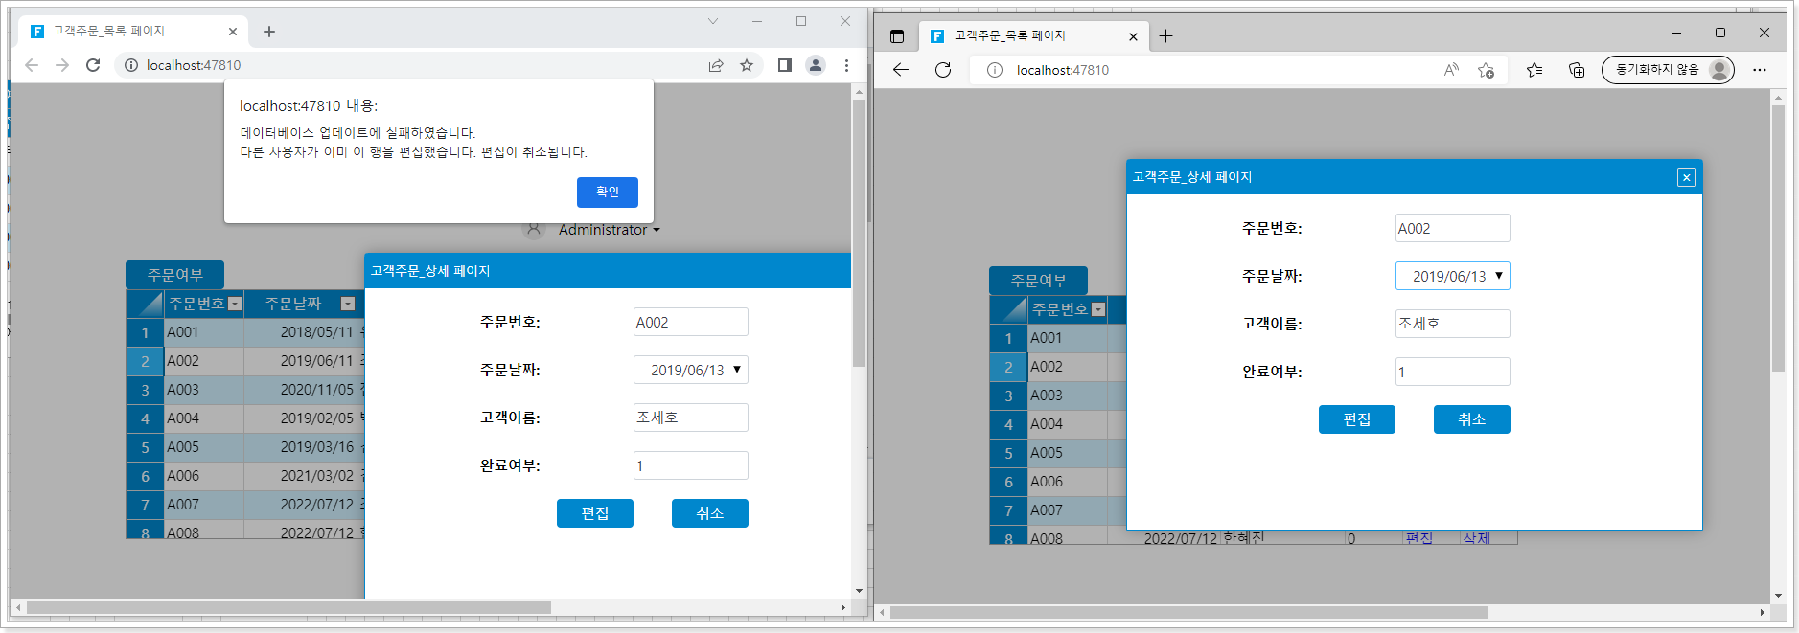Open the Edge collections icon
Screen dimensions: 1799x633
(1577, 70)
